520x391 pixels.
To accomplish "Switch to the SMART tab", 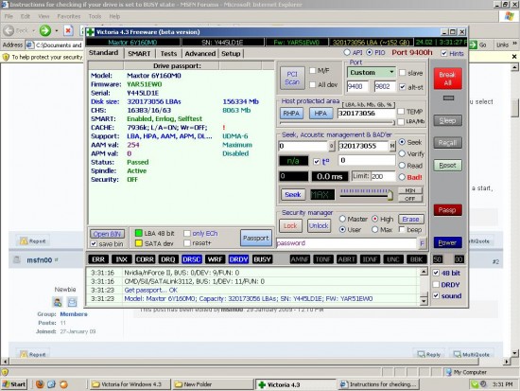I will tap(139, 53).
